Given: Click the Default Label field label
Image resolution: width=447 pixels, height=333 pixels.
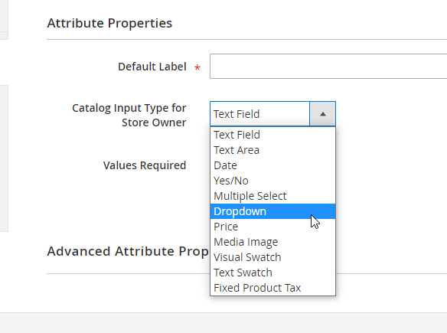Looking at the screenshot, I should click(152, 67).
